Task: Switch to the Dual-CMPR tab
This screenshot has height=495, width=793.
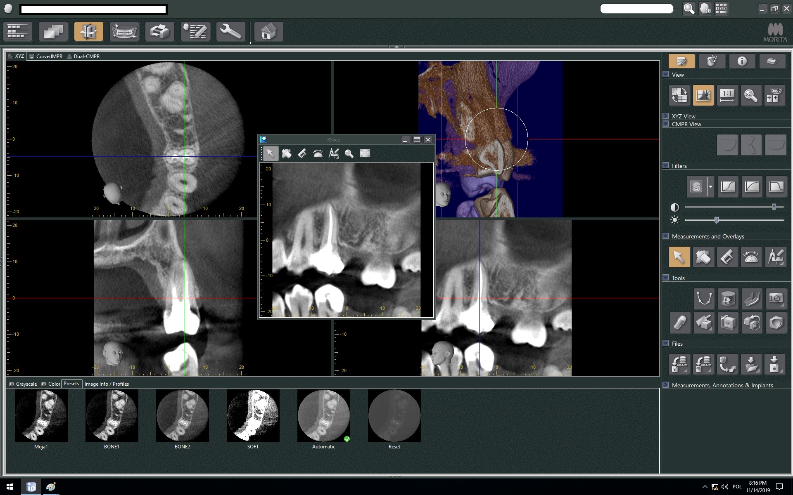Action: pos(83,57)
